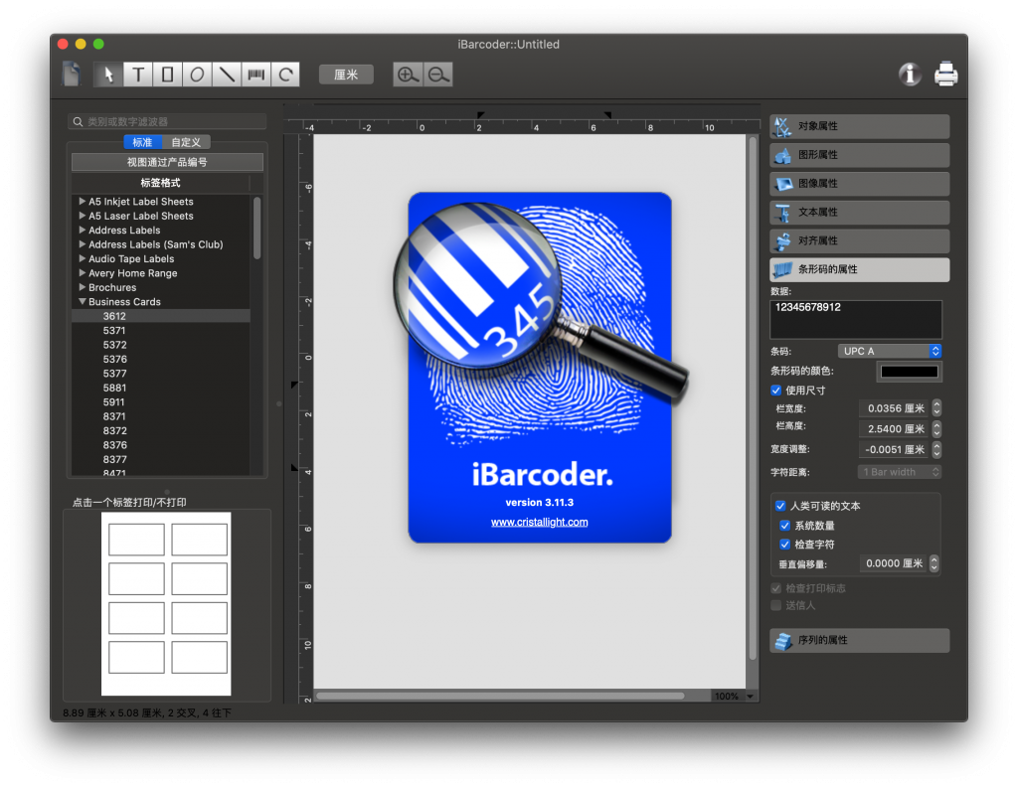Open the 图形属性 section

(x=860, y=155)
